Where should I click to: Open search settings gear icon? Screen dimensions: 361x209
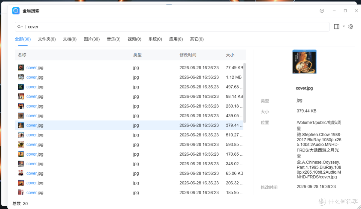tap(351, 27)
